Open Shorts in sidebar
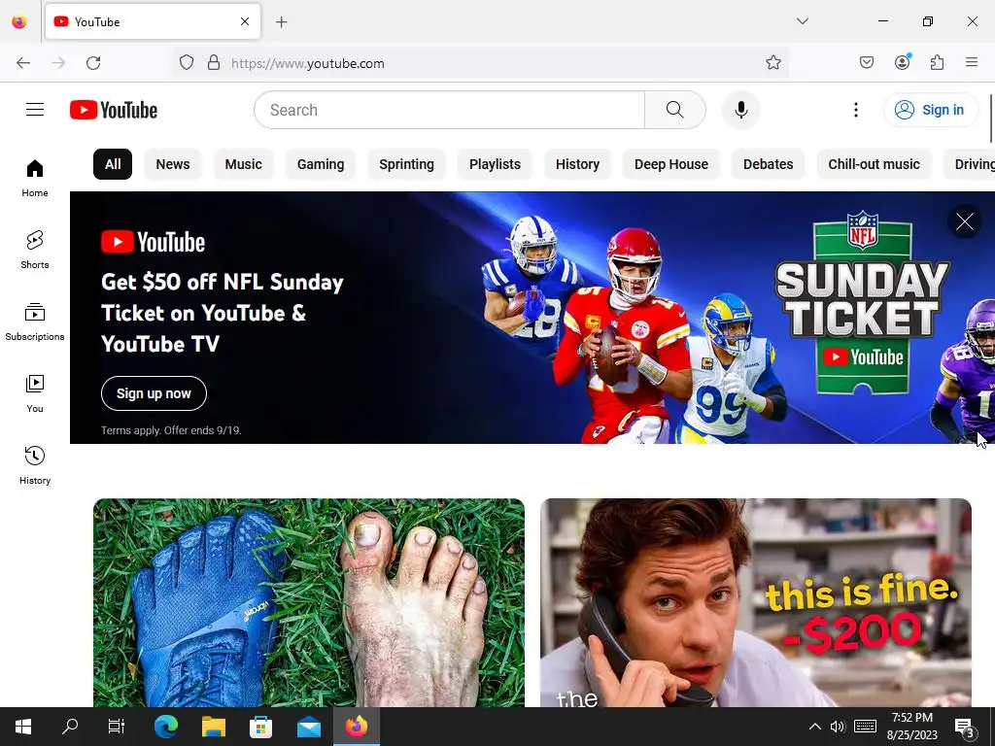 [35, 250]
